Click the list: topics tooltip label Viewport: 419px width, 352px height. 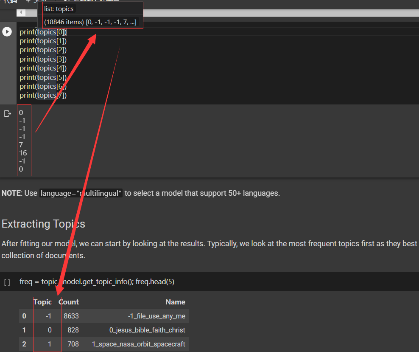(x=58, y=8)
